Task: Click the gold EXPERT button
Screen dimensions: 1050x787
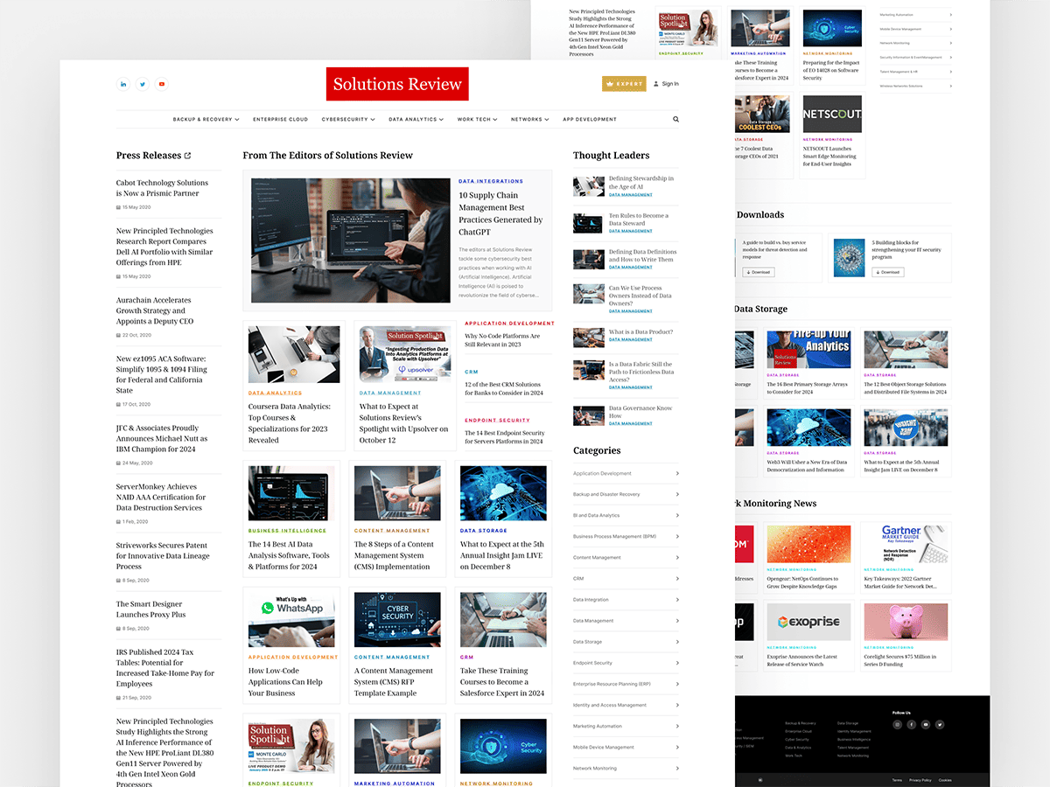Action: pos(624,84)
